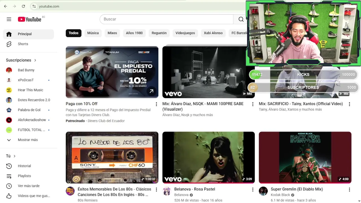Select the Reguetón filter chip
This screenshot has height=203, width=361.
[159, 33]
